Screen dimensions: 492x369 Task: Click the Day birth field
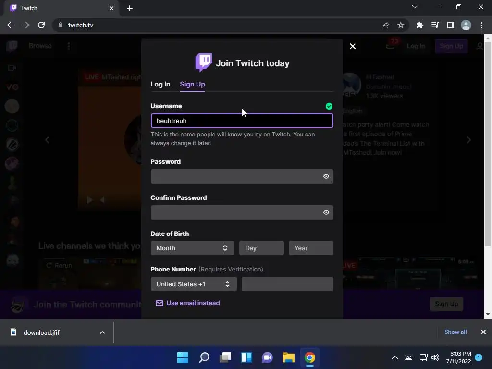coord(261,248)
